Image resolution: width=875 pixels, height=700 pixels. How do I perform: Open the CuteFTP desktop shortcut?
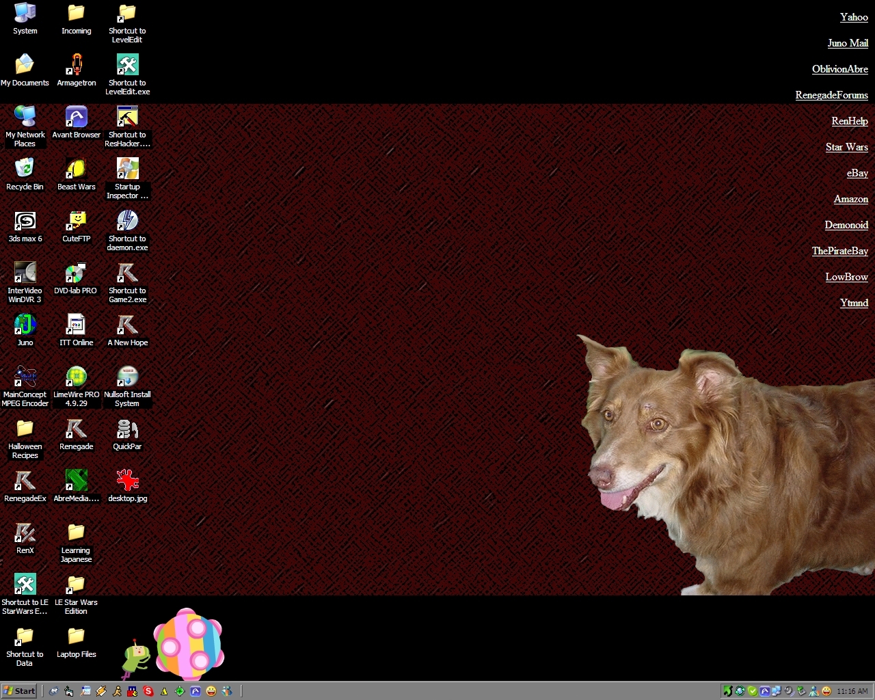pos(76,221)
